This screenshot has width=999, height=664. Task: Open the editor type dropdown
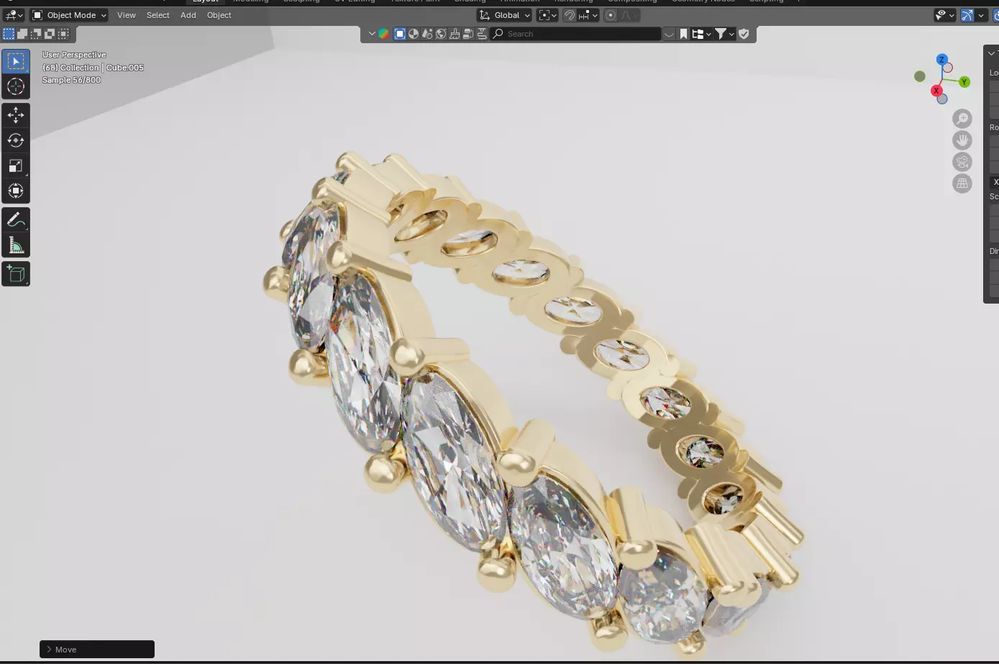(x=14, y=15)
